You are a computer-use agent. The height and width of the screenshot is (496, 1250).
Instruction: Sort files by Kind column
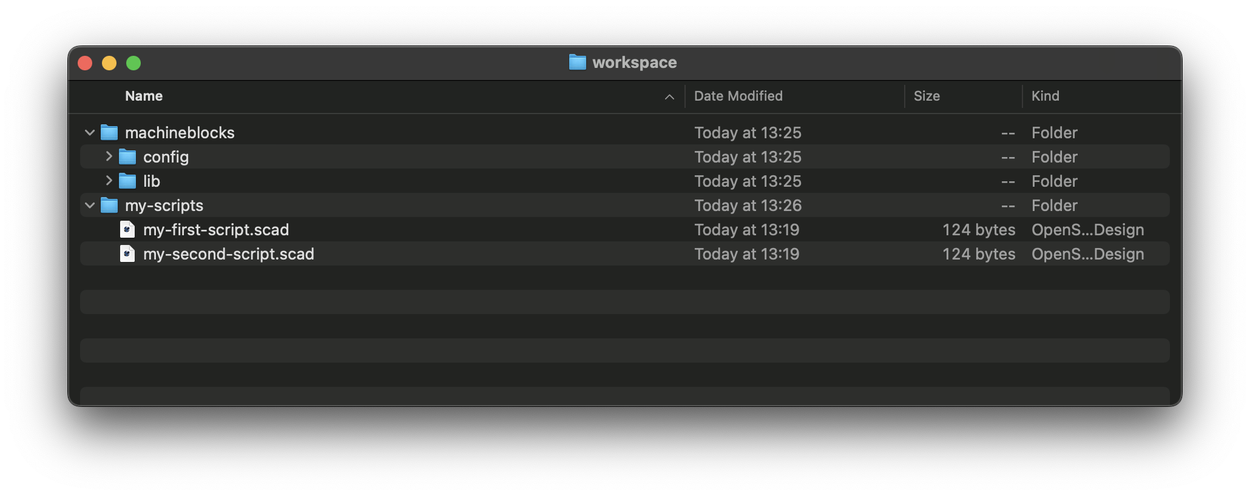1045,96
